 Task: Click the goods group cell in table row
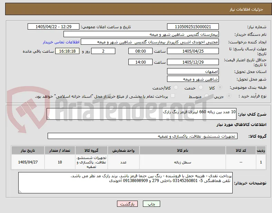click(91, 162)
